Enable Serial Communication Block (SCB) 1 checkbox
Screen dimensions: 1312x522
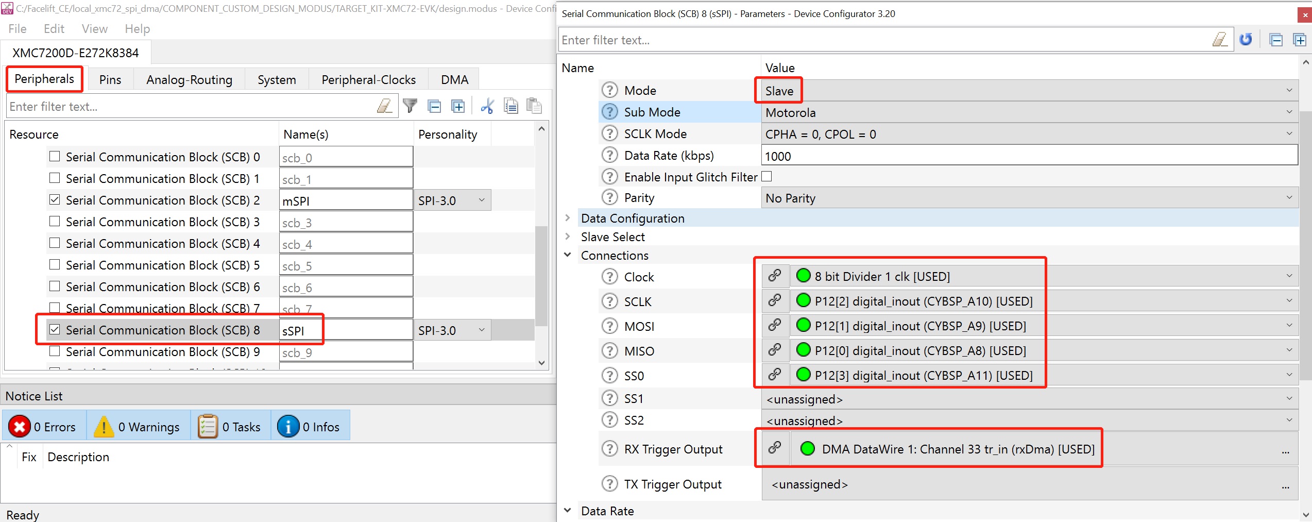pyautogui.click(x=55, y=178)
